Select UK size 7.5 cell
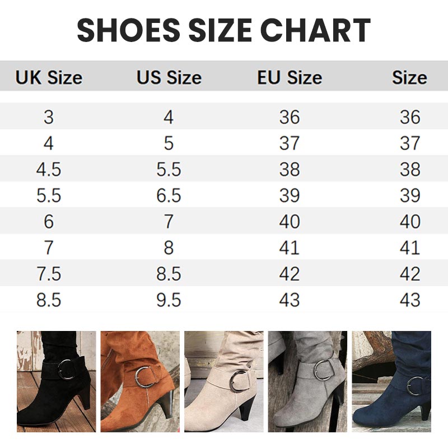The image size is (448, 448). click(x=49, y=274)
